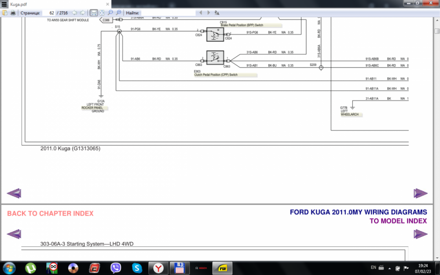The width and height of the screenshot is (440, 275).
Task: Click the Open file toolbar icon
Action: pos(5,13)
